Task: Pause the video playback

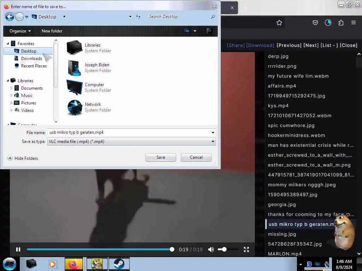Action: coord(18,249)
